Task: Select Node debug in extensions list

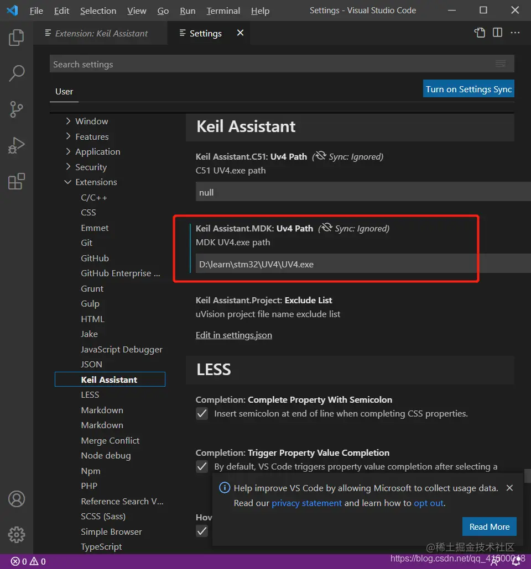Action: 106,455
